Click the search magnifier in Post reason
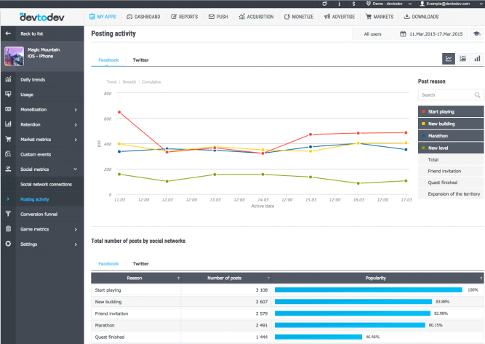Viewport: 485px width, 344px height. click(477, 95)
